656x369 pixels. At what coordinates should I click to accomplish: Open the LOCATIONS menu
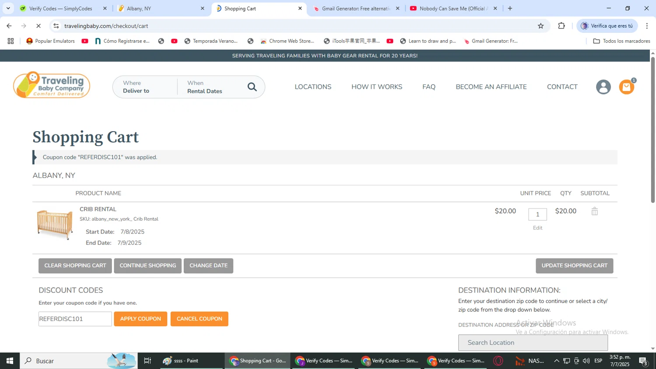click(x=313, y=87)
